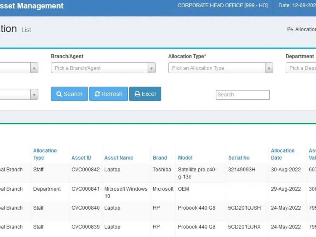Click serial number 32149093H
Viewport: 316px width, 237px height.
click(242, 170)
